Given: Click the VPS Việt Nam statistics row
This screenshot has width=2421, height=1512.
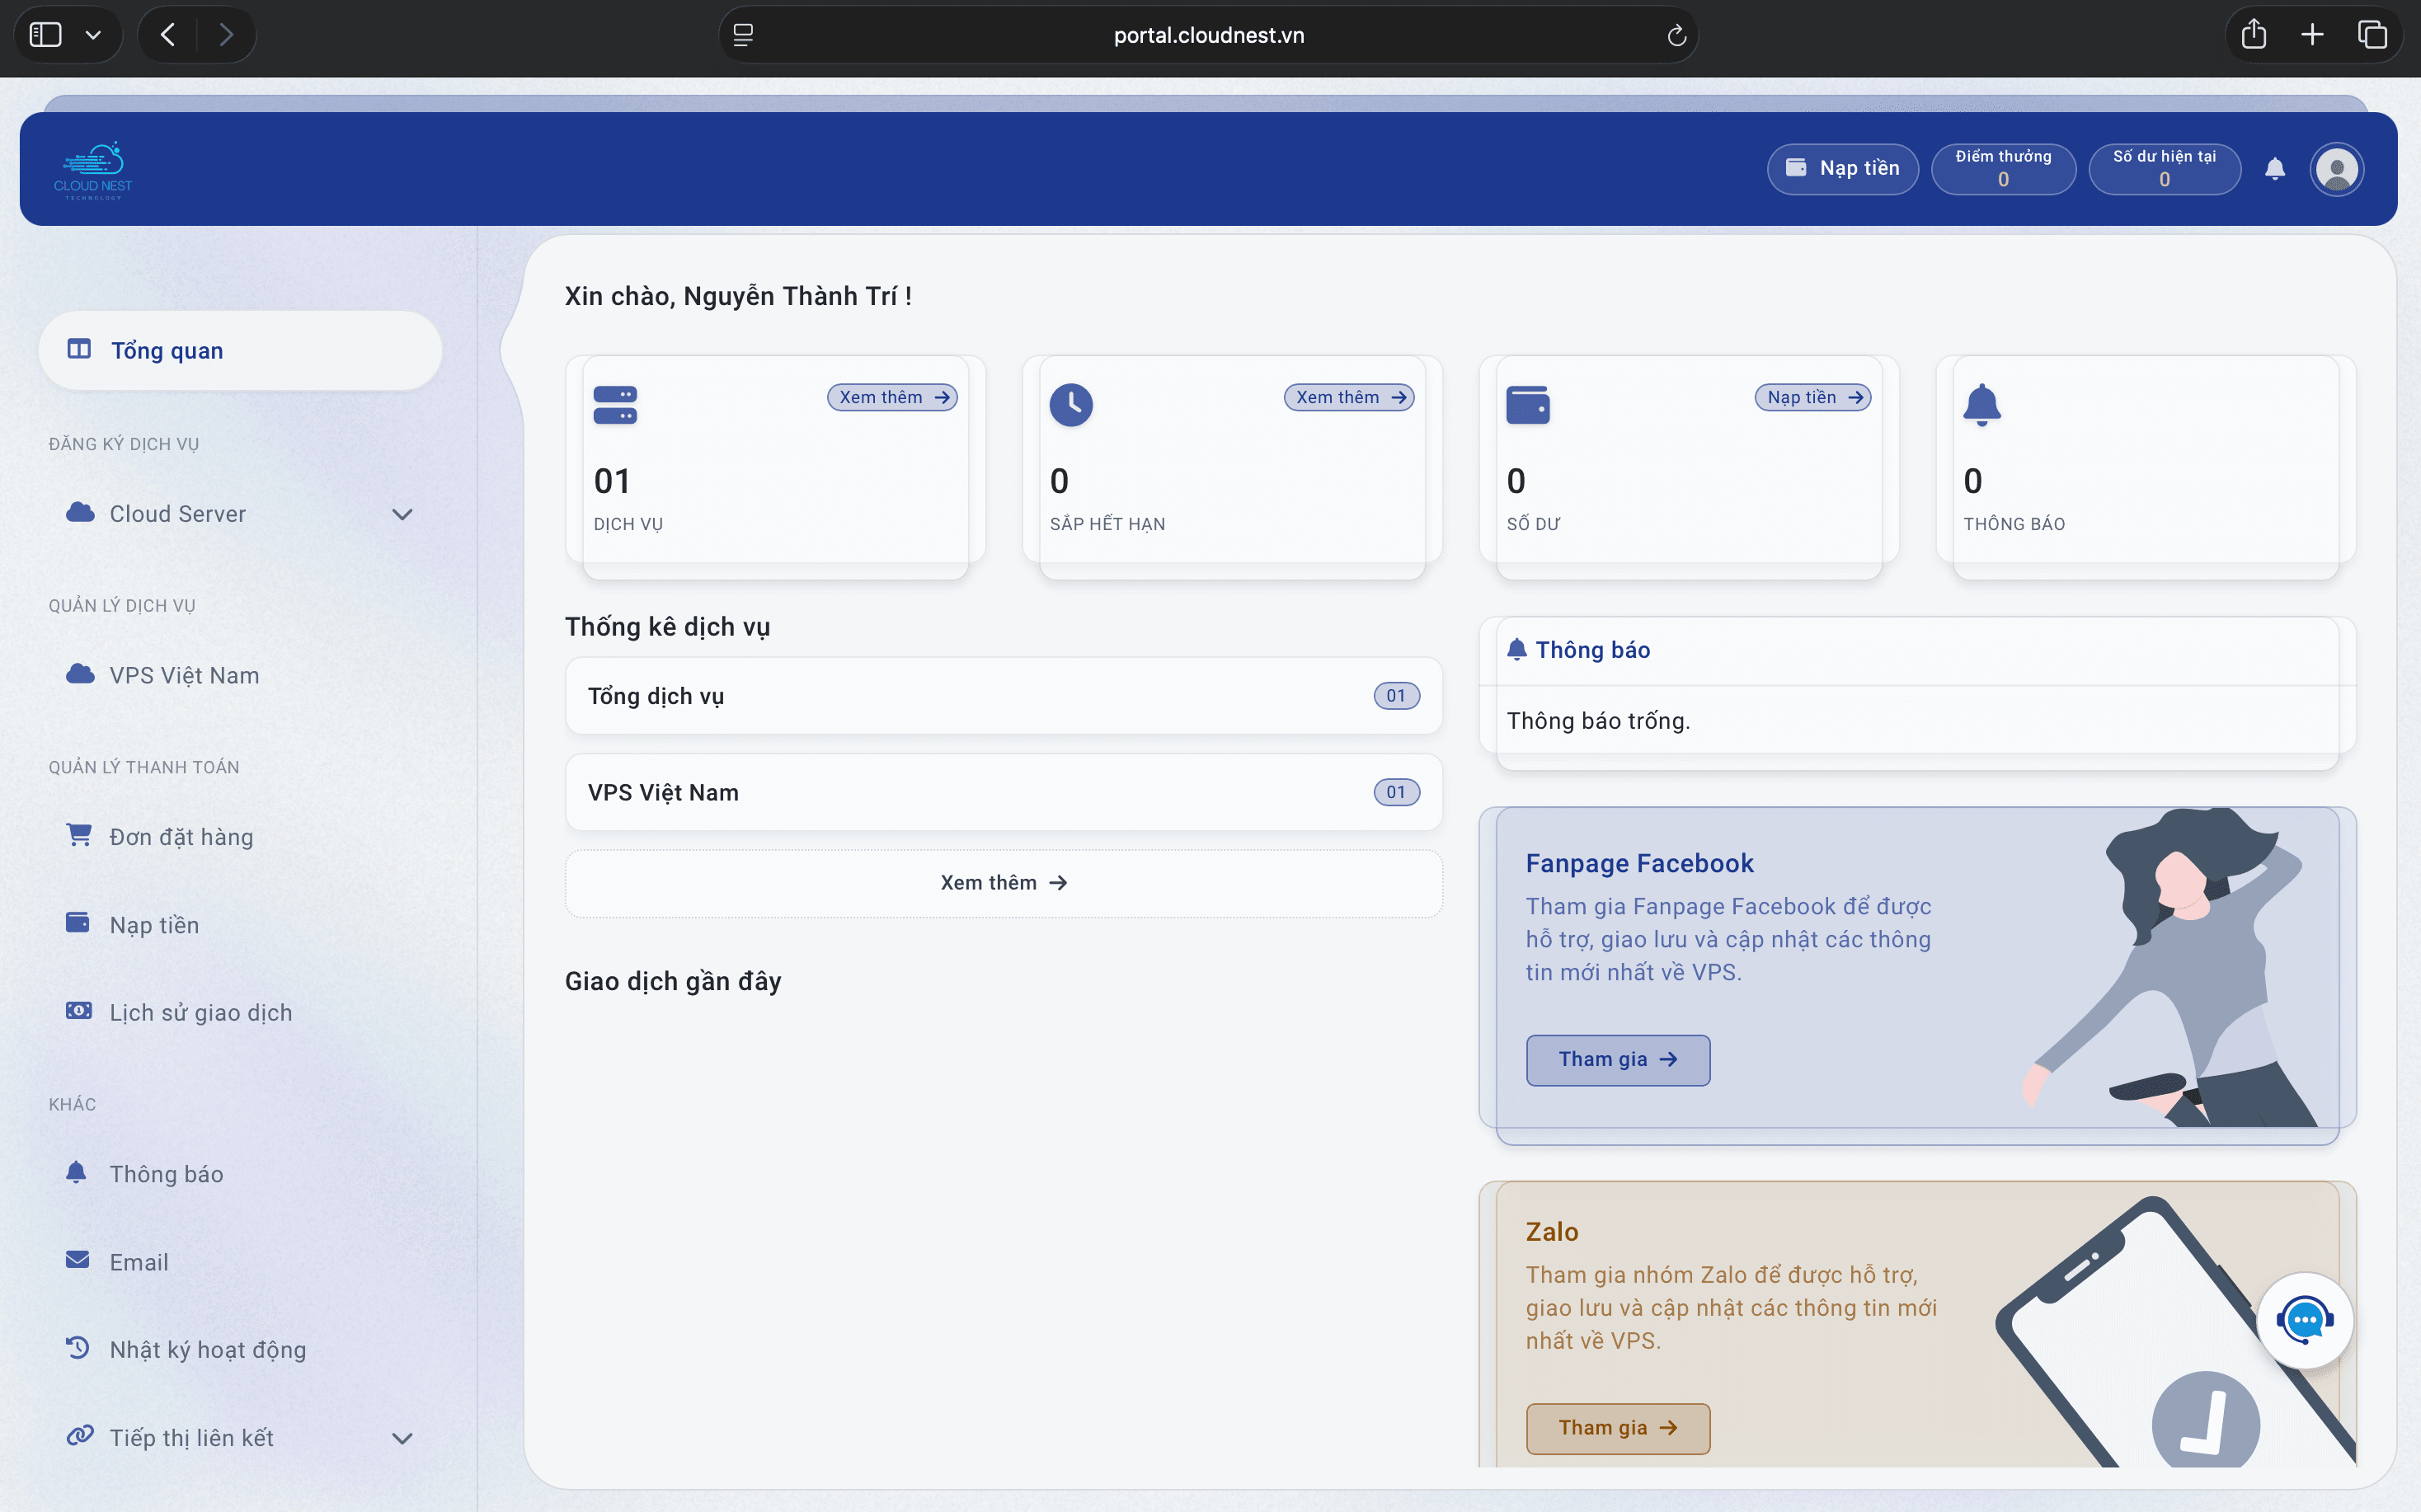Looking at the screenshot, I should 1003,792.
